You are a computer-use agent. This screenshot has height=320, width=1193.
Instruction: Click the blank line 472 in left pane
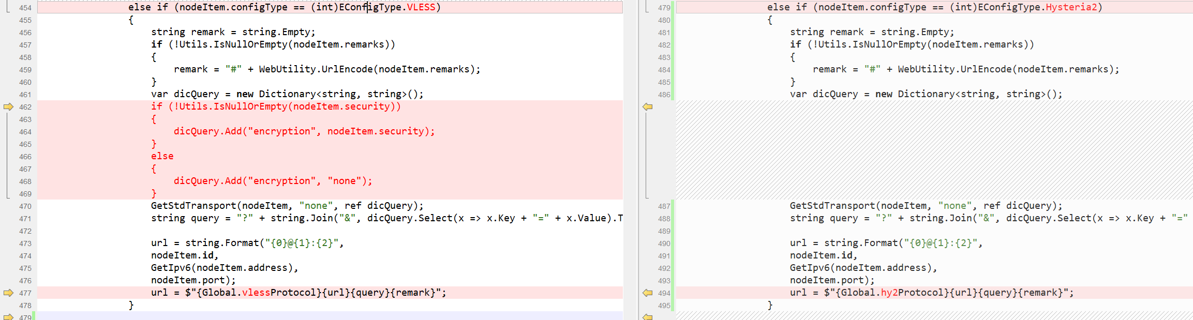coord(310,231)
